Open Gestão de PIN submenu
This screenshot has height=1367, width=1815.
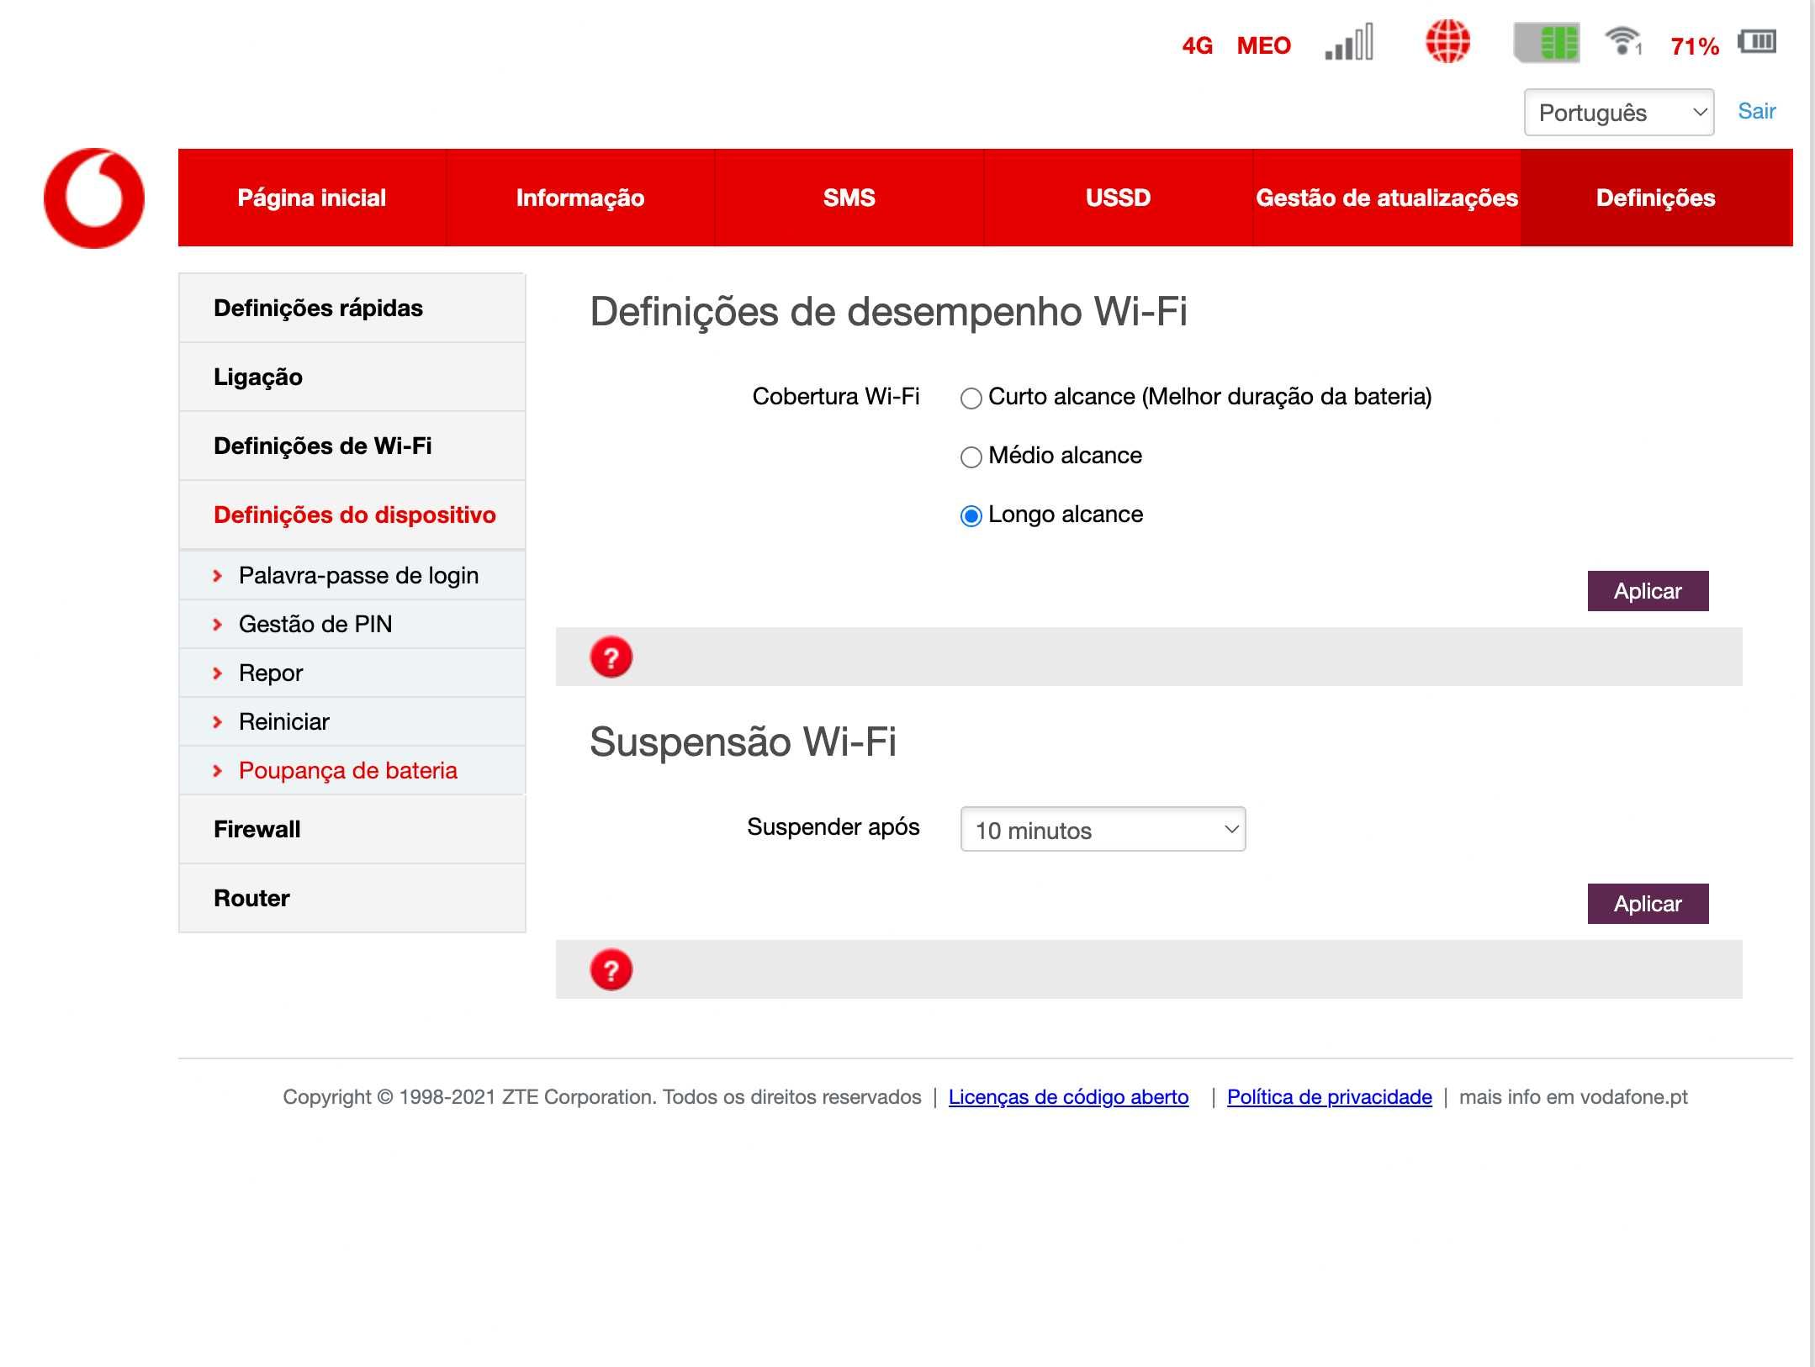point(352,625)
